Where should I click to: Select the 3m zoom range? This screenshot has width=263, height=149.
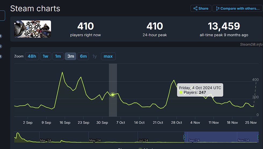(x=71, y=56)
